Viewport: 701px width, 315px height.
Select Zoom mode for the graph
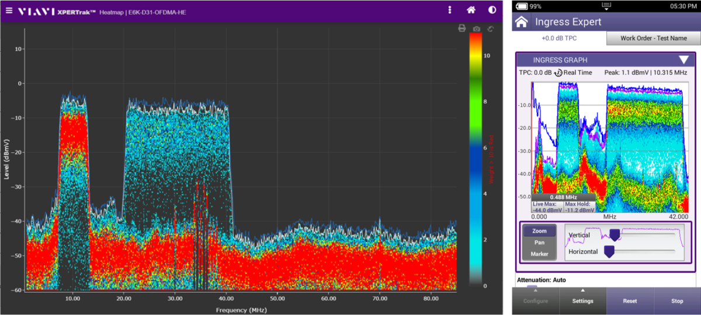pos(539,231)
